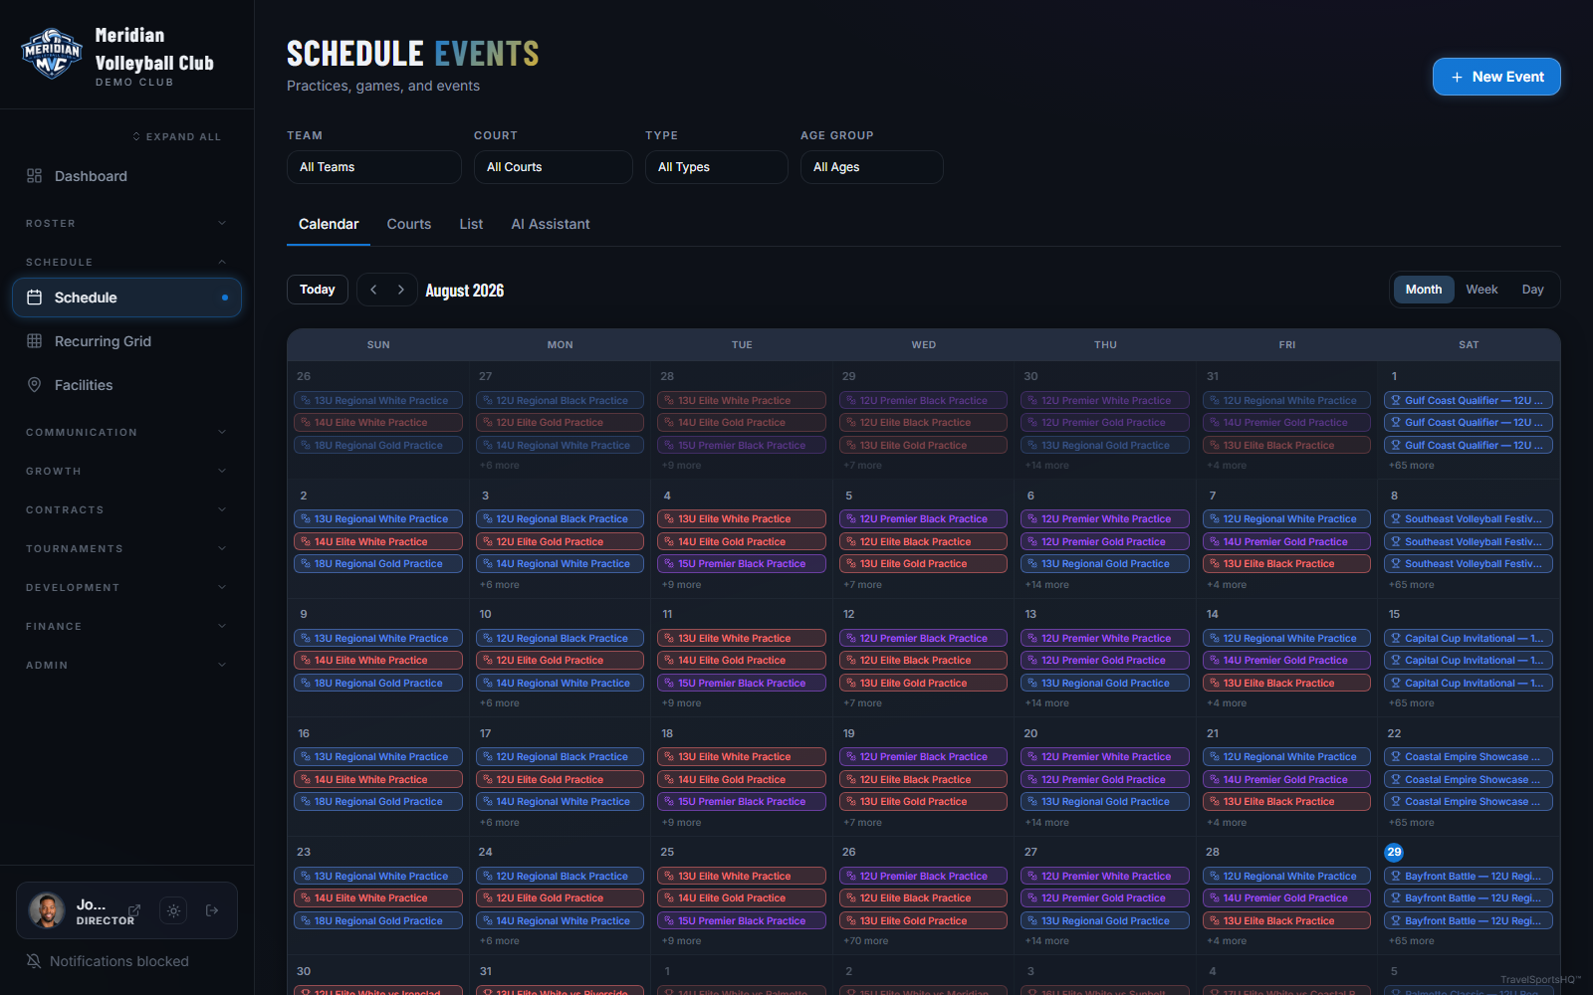
Task: Open 12U Premier Black Practice on August 12
Action: 923,639
